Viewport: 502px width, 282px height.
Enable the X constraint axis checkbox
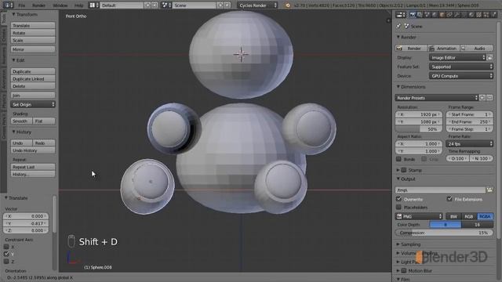(x=6, y=247)
